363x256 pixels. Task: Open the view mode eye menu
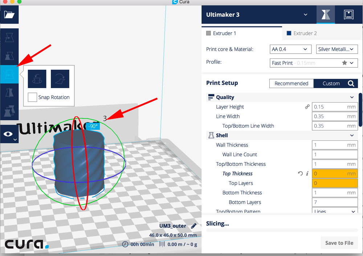[x=9, y=134]
